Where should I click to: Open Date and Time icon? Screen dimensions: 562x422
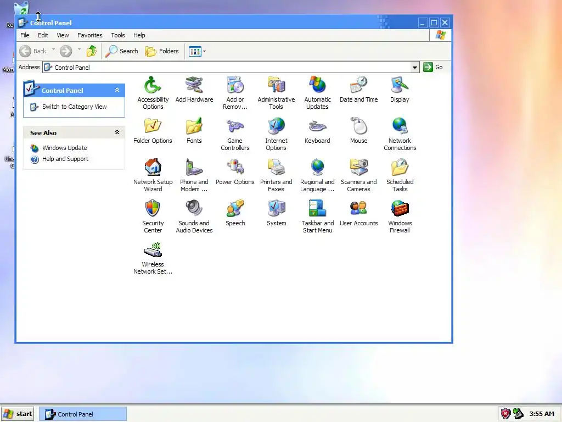(x=358, y=90)
